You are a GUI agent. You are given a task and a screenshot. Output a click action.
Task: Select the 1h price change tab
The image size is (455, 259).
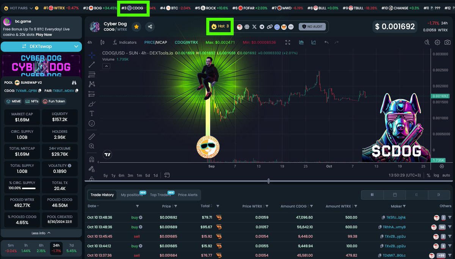pyautogui.click(x=26, y=248)
